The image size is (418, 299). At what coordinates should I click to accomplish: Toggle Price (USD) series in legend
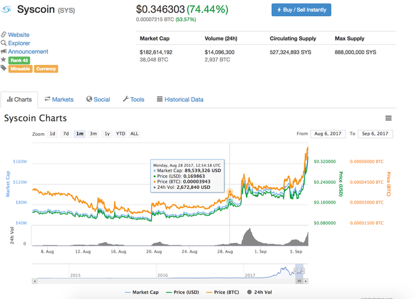tap(182, 292)
